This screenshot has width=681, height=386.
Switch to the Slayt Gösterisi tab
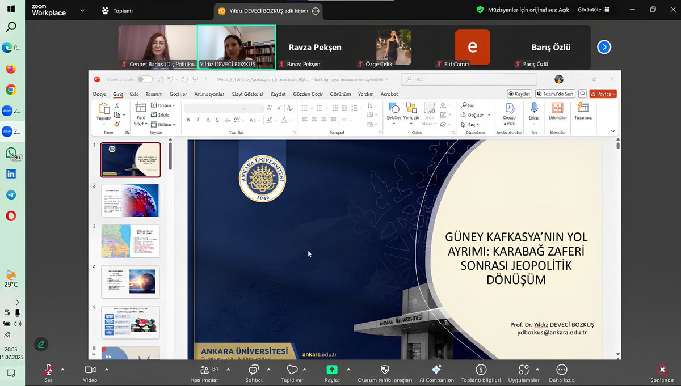[247, 94]
